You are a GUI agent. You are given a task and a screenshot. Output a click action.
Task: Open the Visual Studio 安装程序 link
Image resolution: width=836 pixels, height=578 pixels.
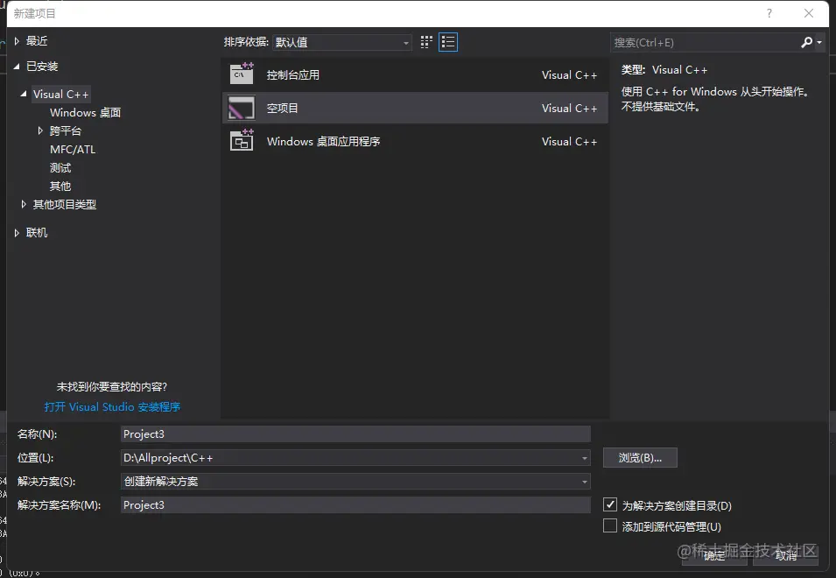[x=112, y=407]
